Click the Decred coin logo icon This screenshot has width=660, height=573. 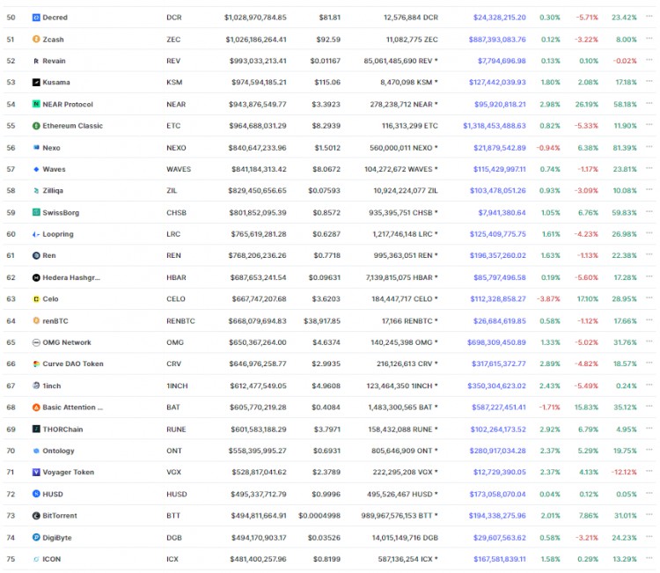(x=36, y=18)
